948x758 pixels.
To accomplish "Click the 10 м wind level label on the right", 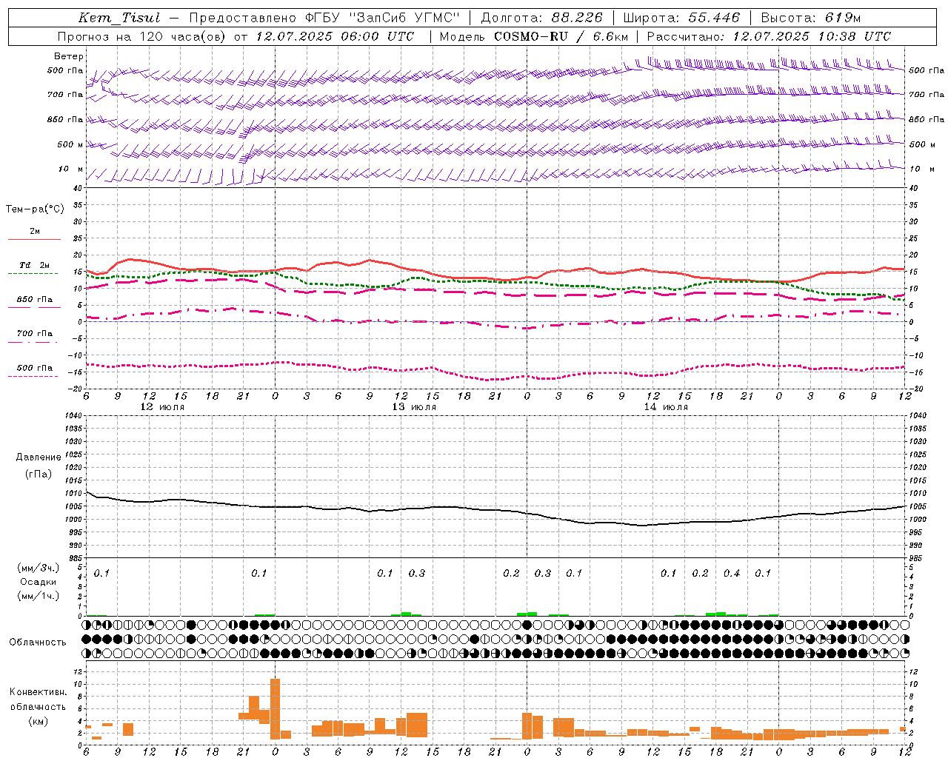I will (x=922, y=169).
